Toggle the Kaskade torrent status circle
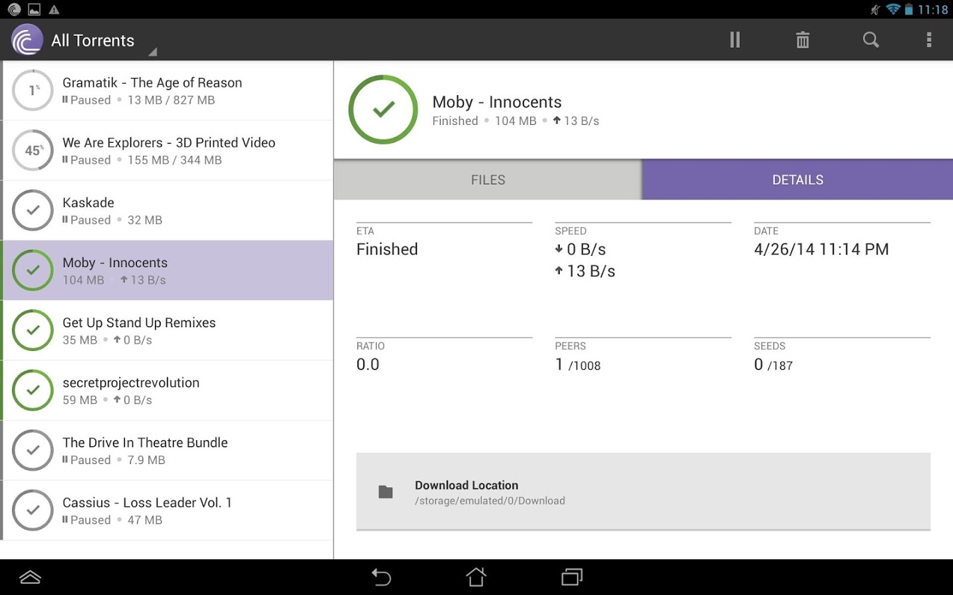This screenshot has width=953, height=595. point(33,210)
